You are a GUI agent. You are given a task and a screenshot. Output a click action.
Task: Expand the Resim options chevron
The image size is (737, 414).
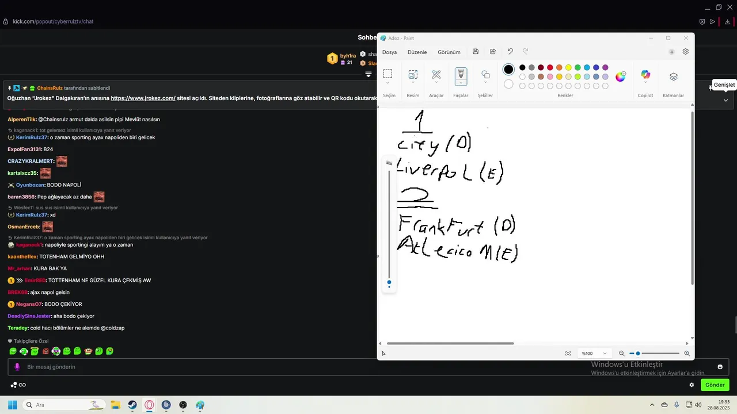click(x=413, y=83)
